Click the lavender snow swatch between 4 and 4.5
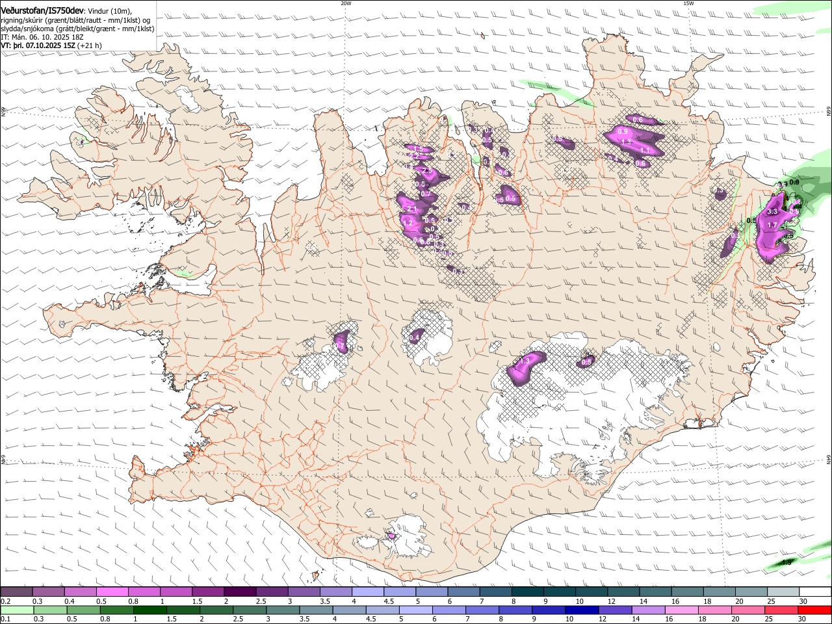This screenshot has height=624, width=832. (x=367, y=591)
